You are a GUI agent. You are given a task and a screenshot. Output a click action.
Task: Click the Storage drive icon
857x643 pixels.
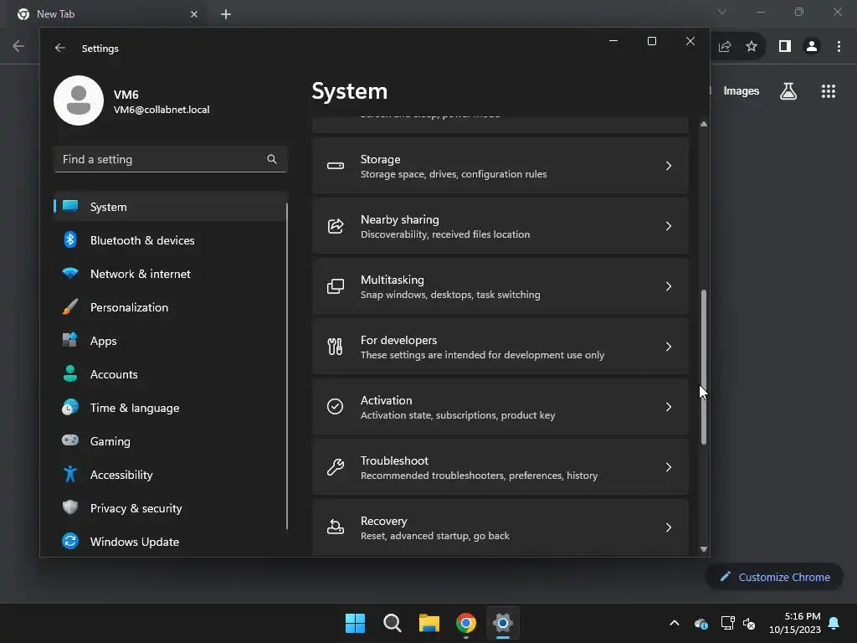335,166
